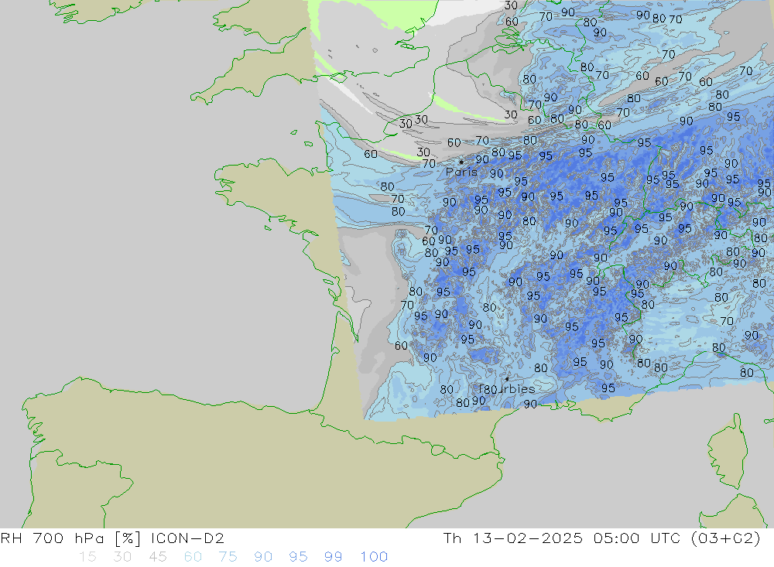Click the '(03+02)' forecast run text

pyautogui.click(x=726, y=538)
